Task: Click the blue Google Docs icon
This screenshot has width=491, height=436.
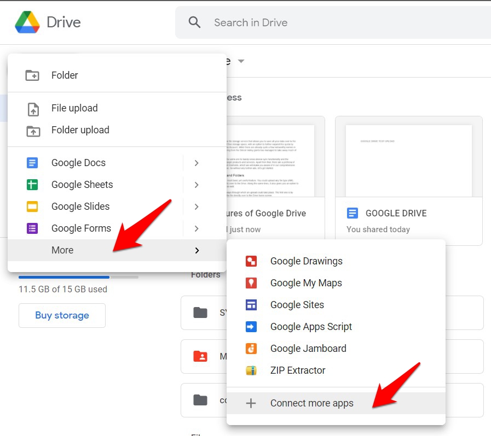Action: [32, 163]
